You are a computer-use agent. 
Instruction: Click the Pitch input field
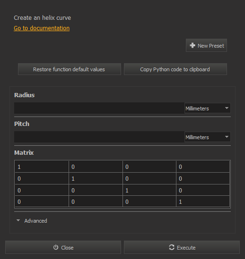[99, 137]
